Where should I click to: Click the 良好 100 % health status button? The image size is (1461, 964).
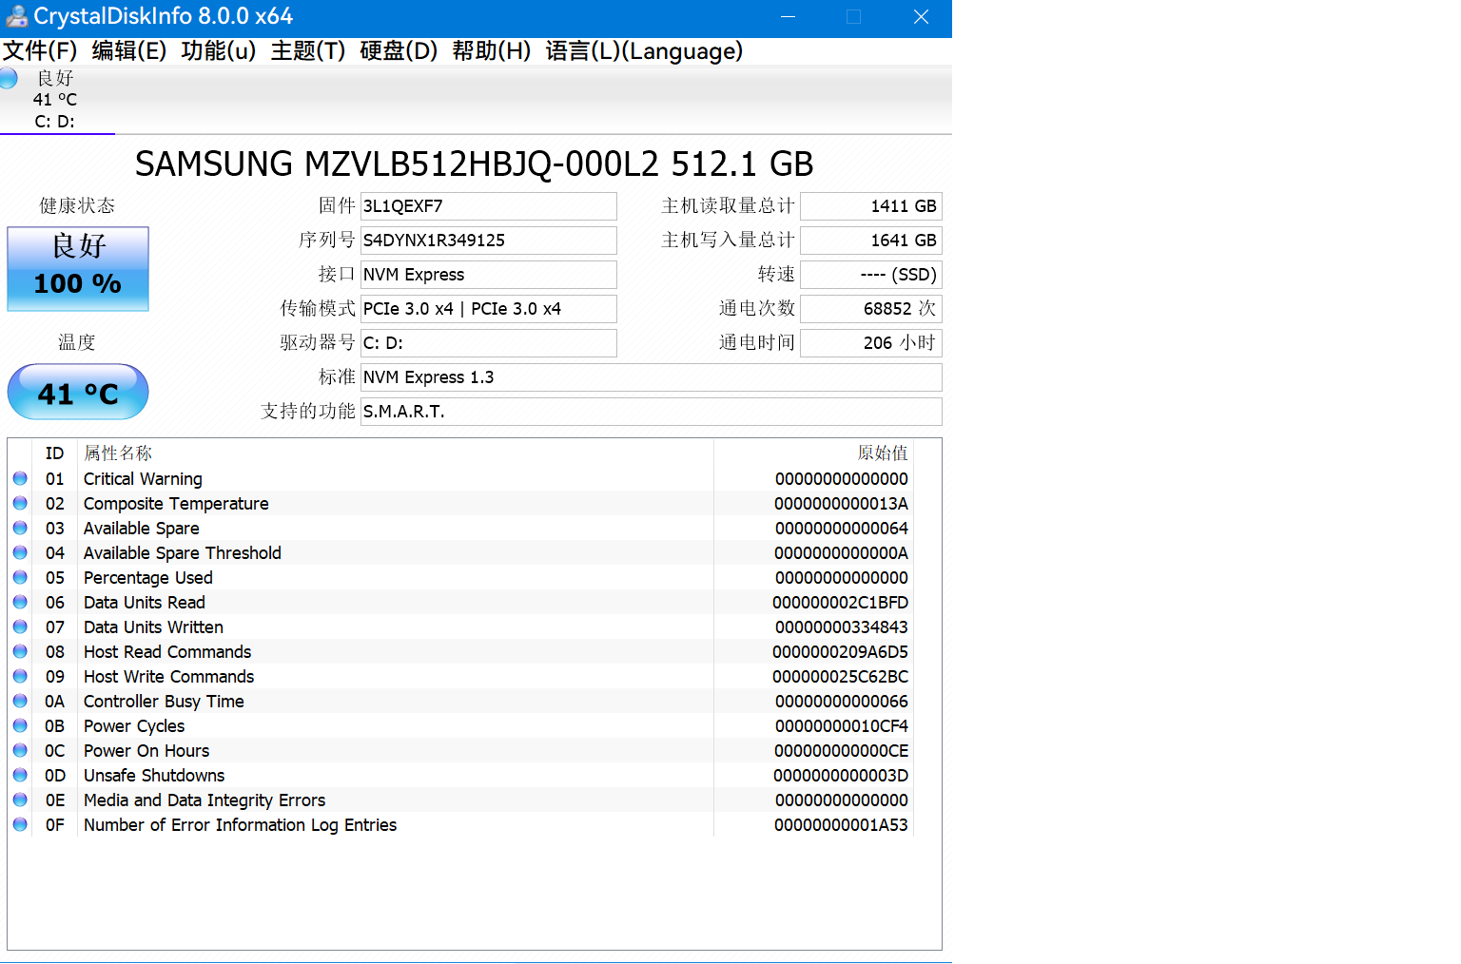click(x=78, y=269)
